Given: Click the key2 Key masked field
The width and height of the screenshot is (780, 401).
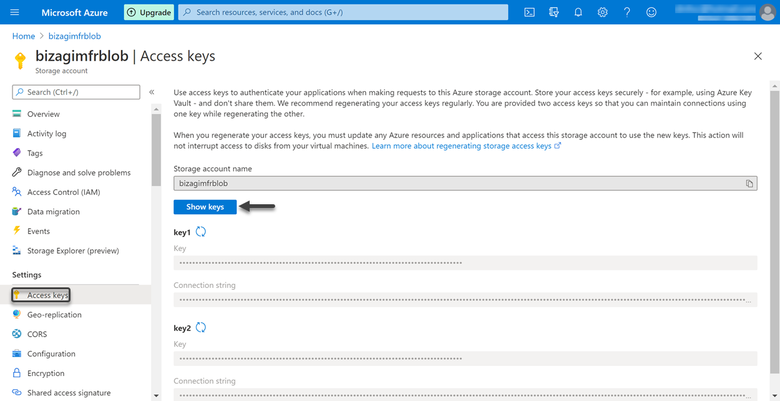Looking at the screenshot, I should [465, 359].
